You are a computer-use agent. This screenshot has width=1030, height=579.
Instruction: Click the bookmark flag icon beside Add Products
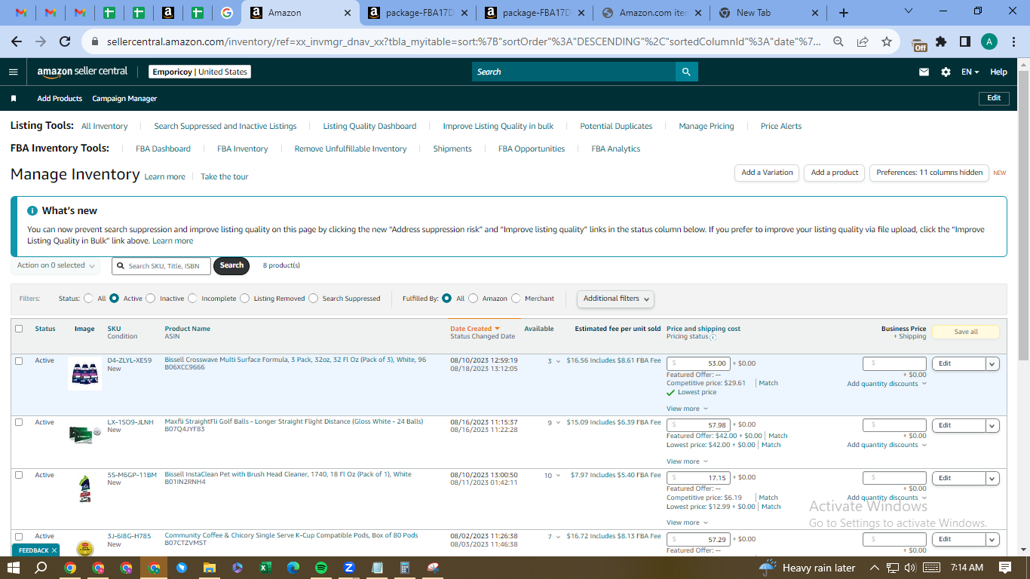(x=14, y=99)
